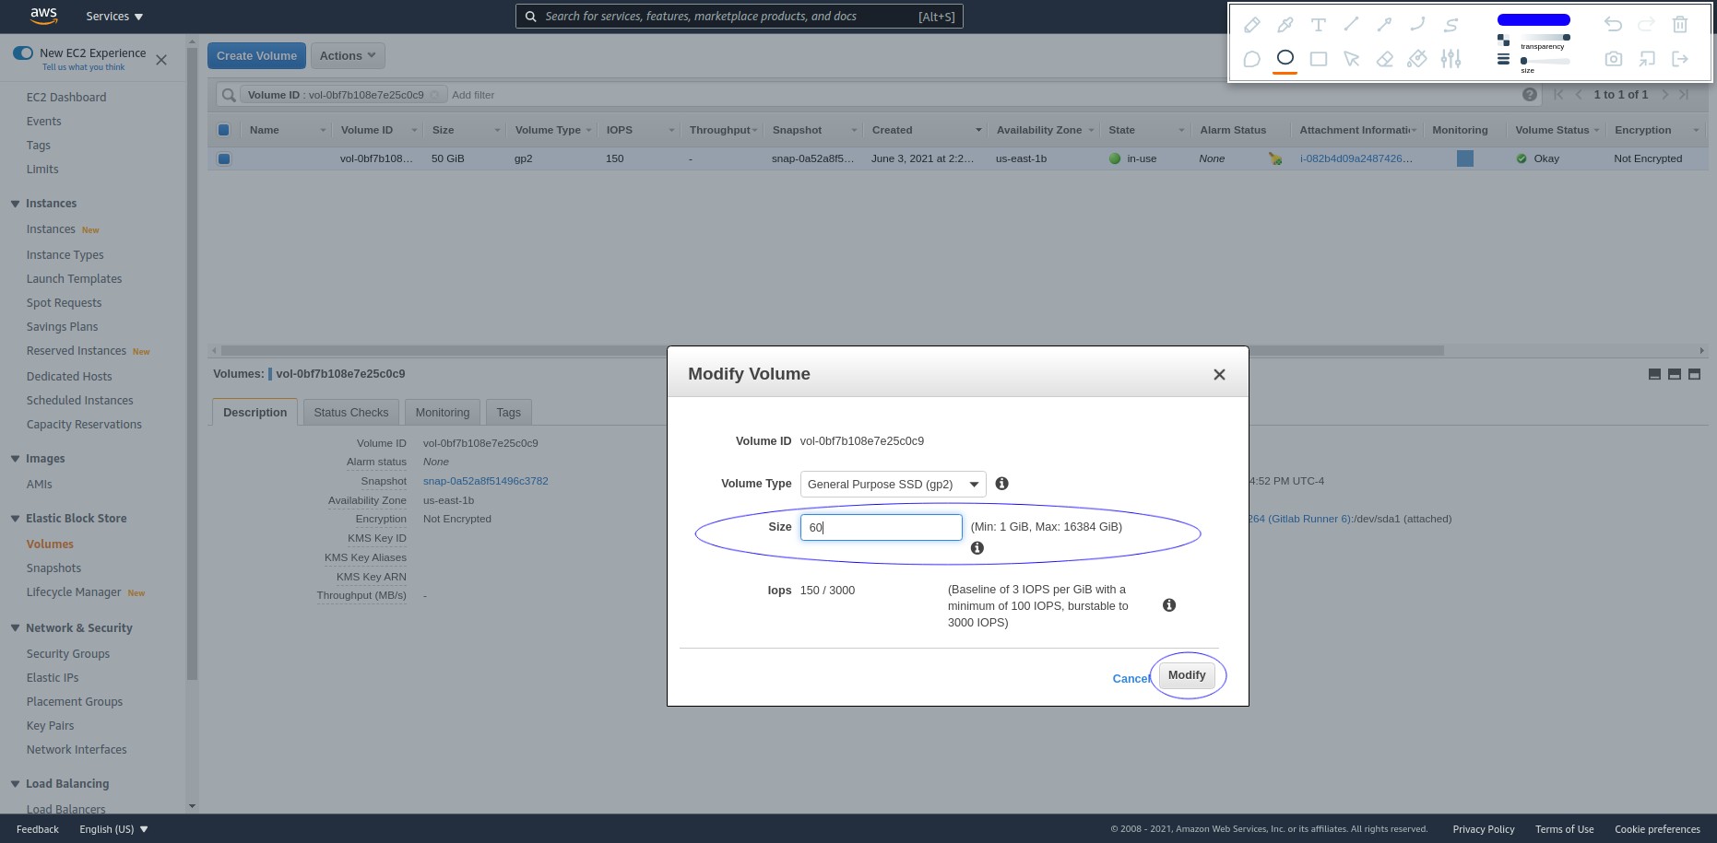Open the English (US) language menu
Viewport: 1717px width, 843px height.
pos(113,829)
